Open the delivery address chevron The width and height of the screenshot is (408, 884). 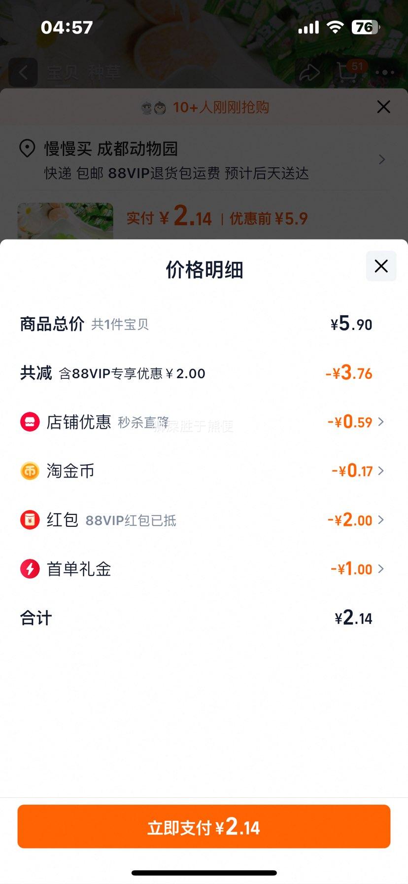(382, 159)
